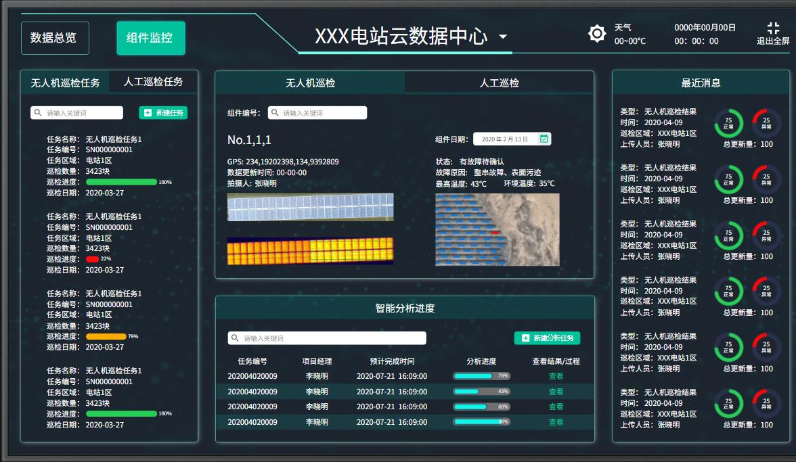This screenshot has width=796, height=462.
Task: Switch to 人工巡检任务 tab
Action: [x=154, y=82]
